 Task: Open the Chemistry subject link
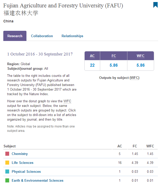click(x=20, y=154)
